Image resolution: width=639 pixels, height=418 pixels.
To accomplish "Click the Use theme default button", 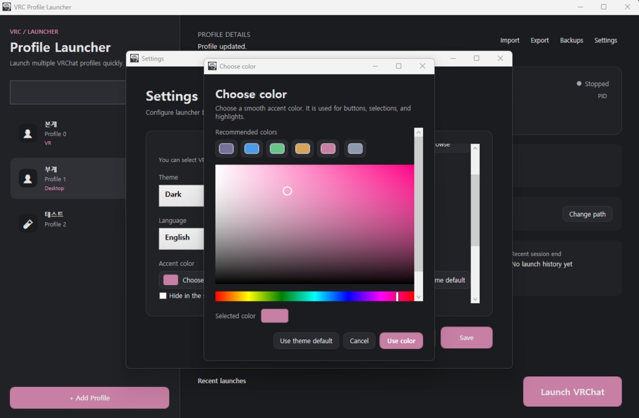I will coord(306,341).
